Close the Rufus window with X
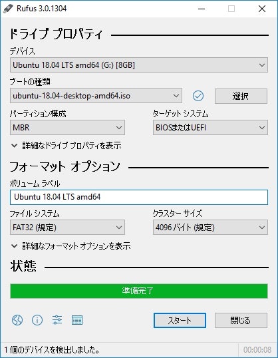 coord(262,9)
